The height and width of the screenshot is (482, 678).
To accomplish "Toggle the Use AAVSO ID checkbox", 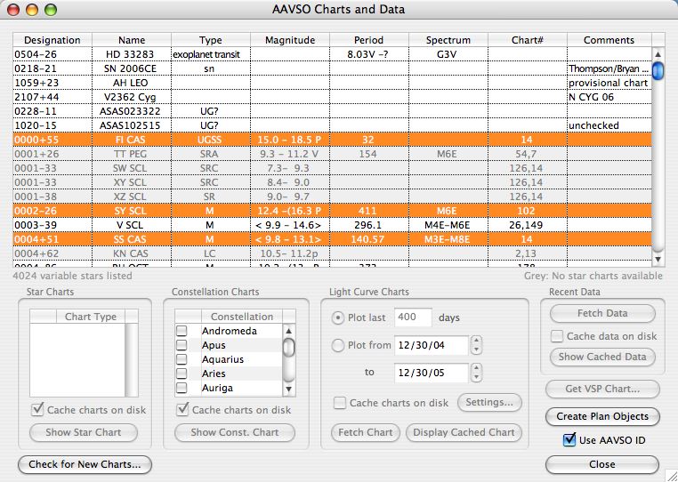I will 569,440.
